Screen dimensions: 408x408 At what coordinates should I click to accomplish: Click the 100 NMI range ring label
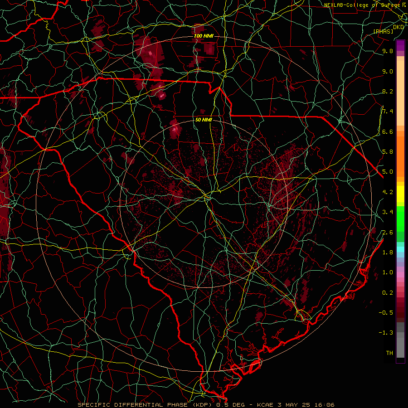[204, 36]
